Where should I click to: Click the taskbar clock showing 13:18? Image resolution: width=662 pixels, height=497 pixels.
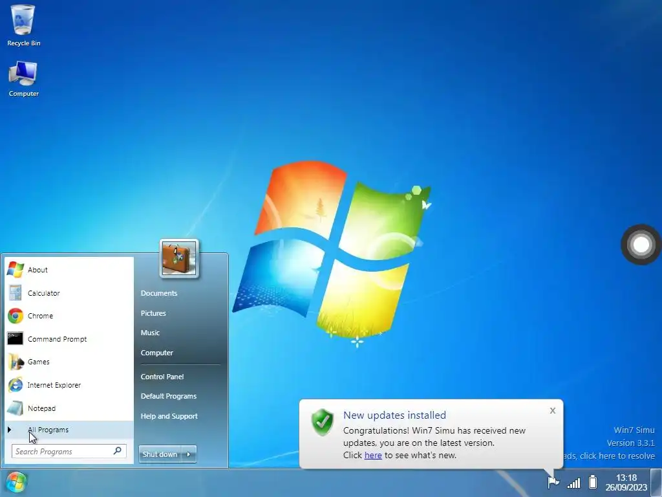626,482
